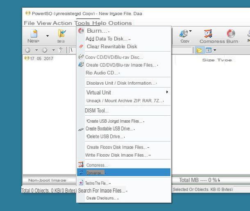Click the Back navigation arrow icon
The width and height of the screenshot is (250, 211).
[28, 50]
